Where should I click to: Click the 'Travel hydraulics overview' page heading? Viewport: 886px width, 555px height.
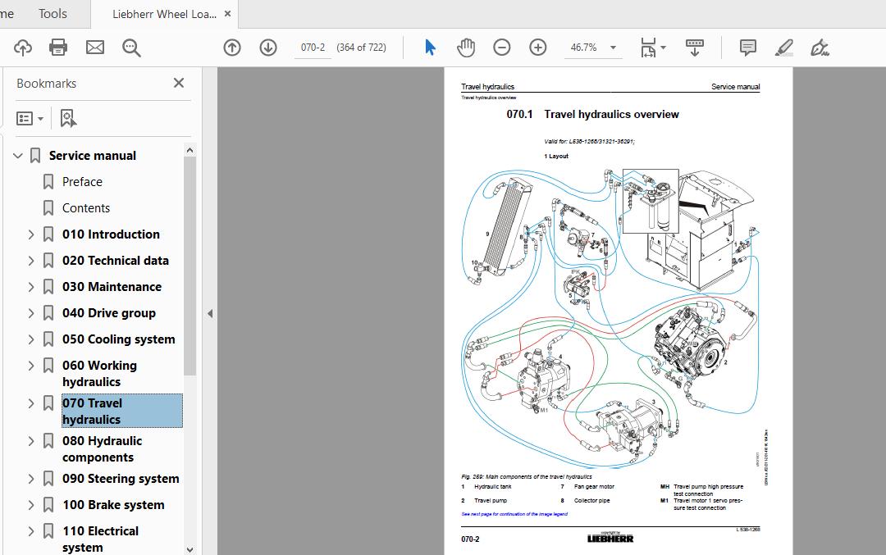[x=611, y=114]
